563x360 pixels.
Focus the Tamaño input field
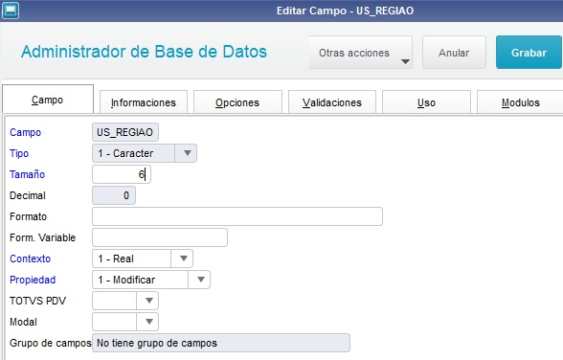[121, 174]
